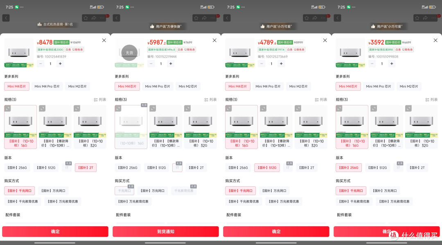Screen dimensions: 442x245
Task: Open product image thumbnail beside ¥4789 price
Action: [239, 53]
